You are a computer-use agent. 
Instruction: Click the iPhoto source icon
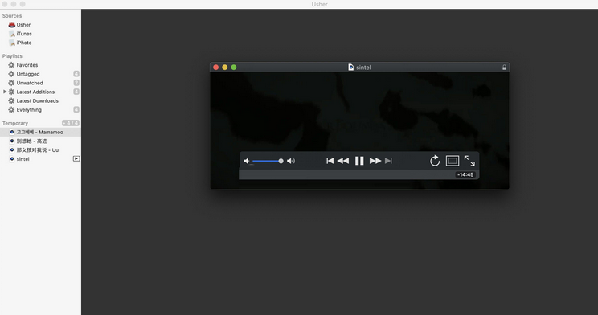coord(12,43)
